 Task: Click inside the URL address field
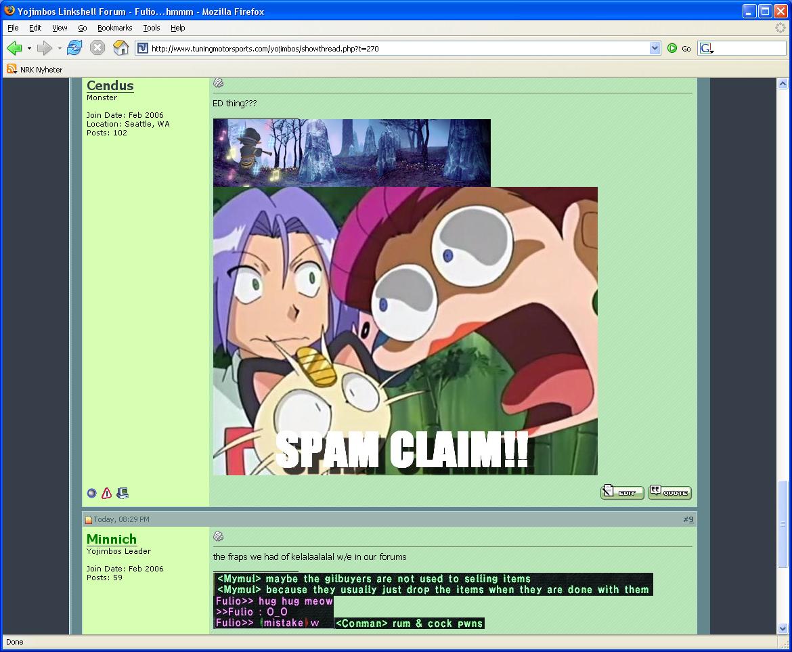393,48
